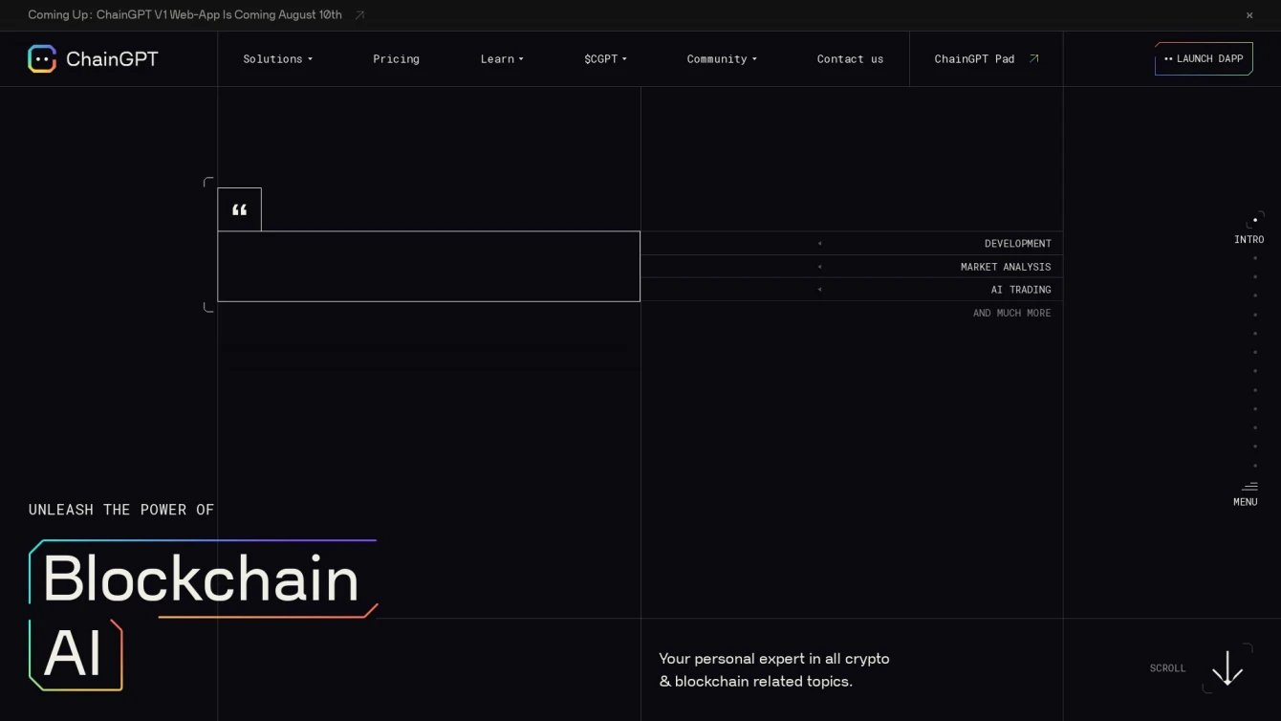Go to the Pricing page
Viewport: 1281px width, 721px height.
[x=396, y=59]
